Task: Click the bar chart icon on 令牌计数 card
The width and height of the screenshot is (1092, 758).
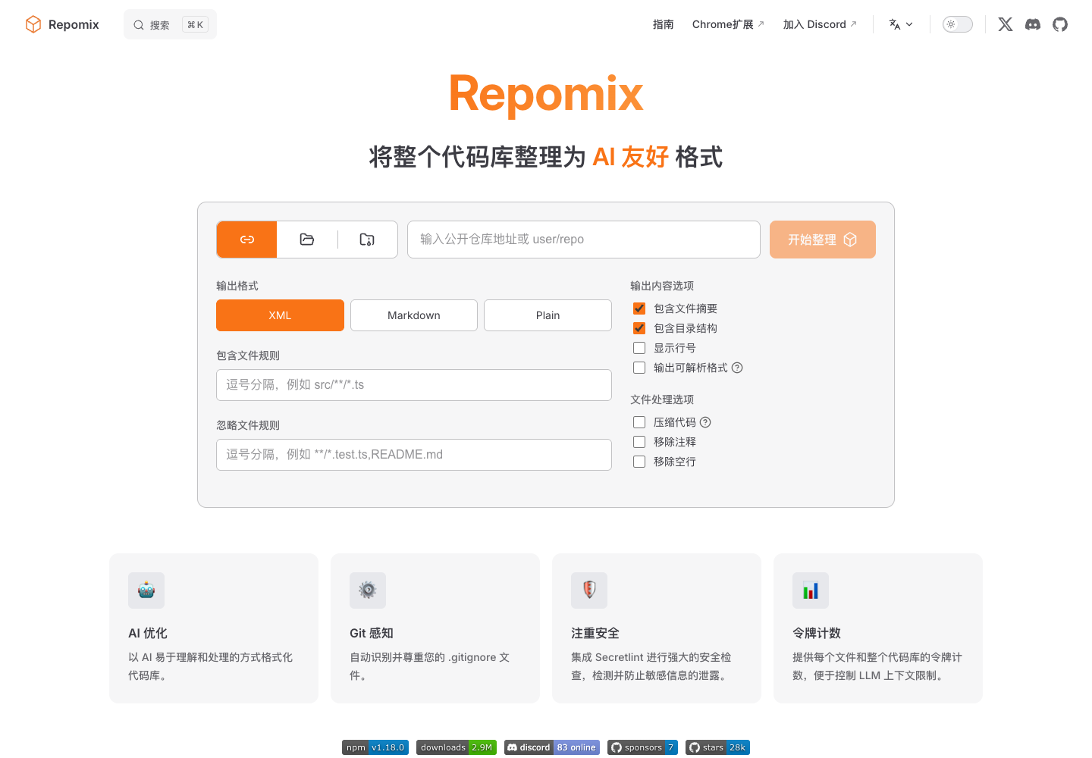Action: click(x=811, y=590)
